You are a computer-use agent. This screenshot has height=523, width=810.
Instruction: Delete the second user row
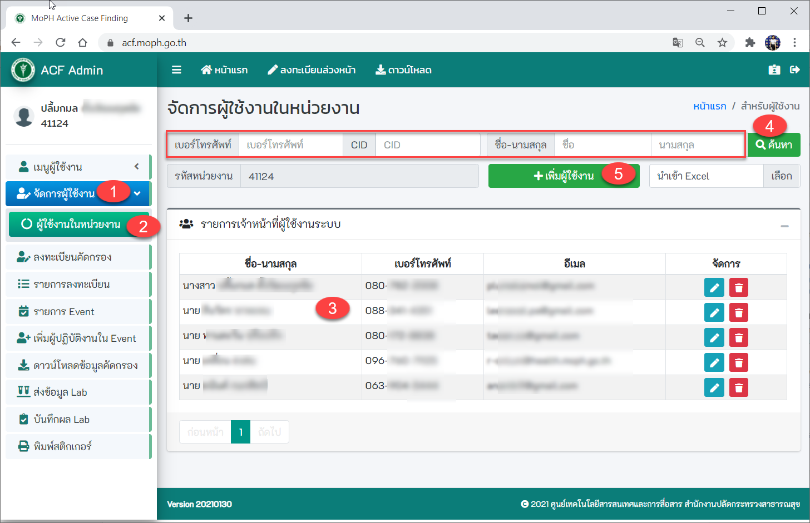tap(738, 312)
